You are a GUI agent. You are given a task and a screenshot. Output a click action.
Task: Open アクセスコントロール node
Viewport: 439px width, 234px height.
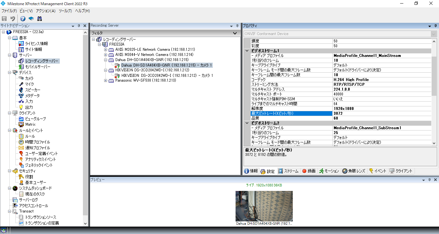click(33, 206)
